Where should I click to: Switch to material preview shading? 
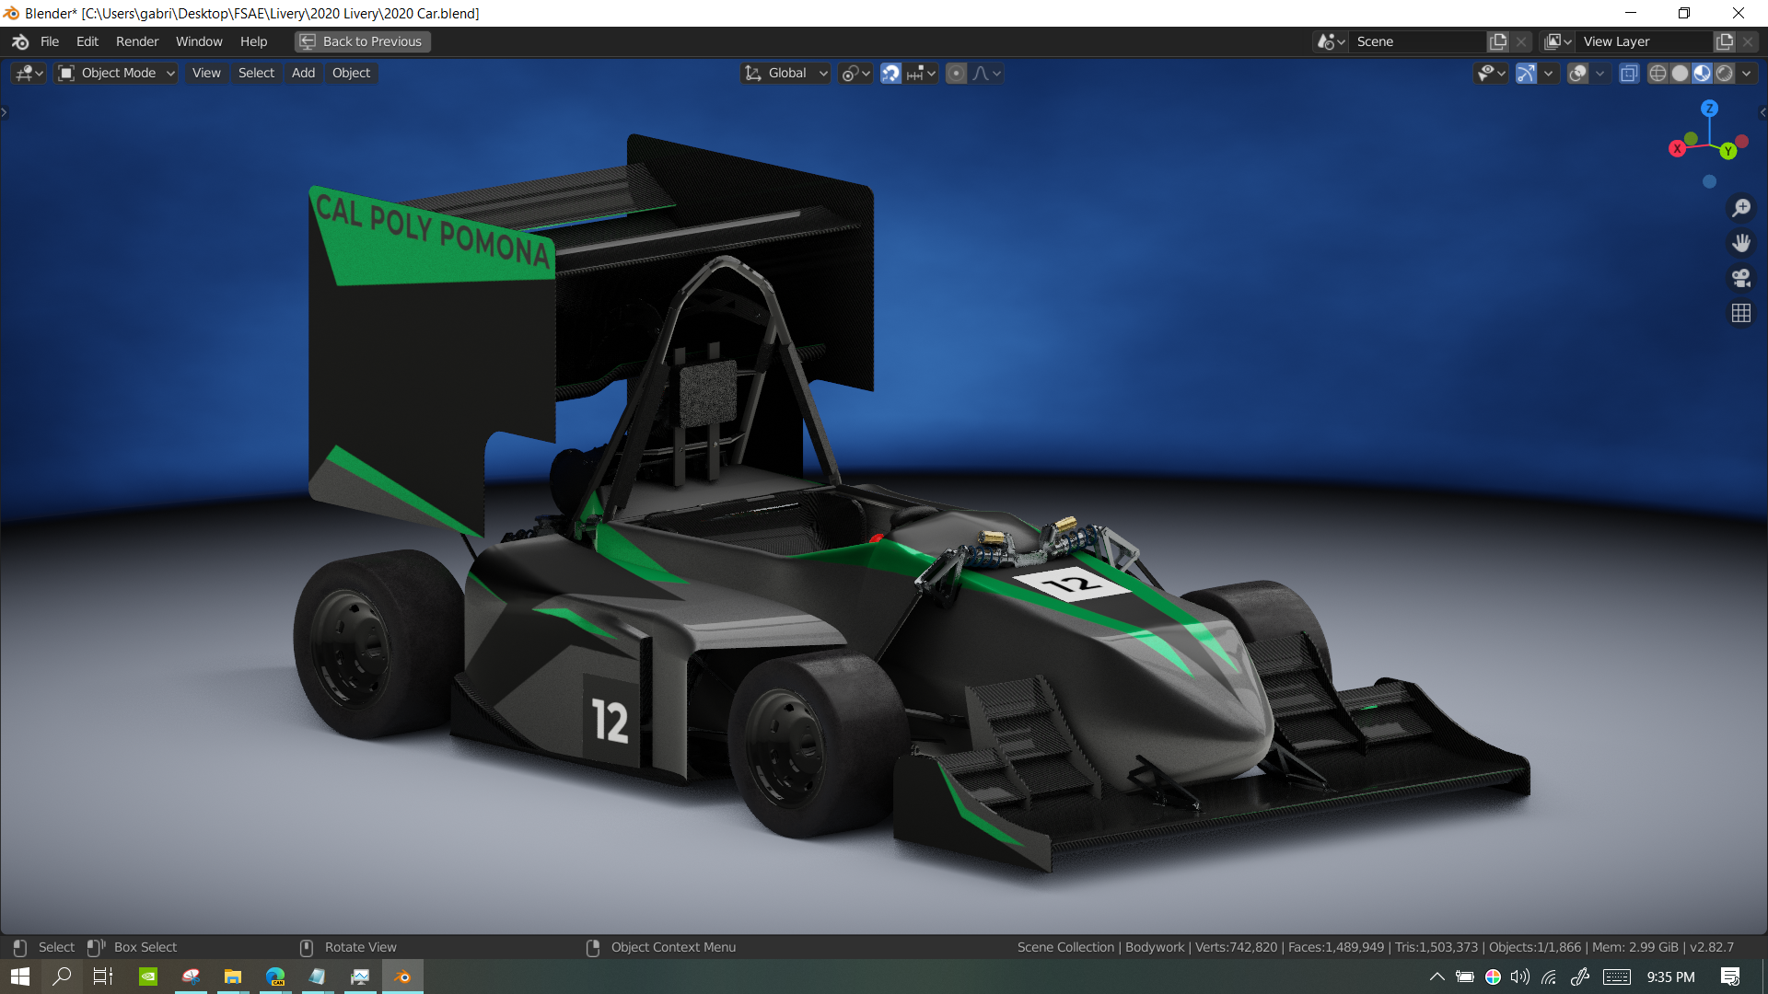[1702, 73]
